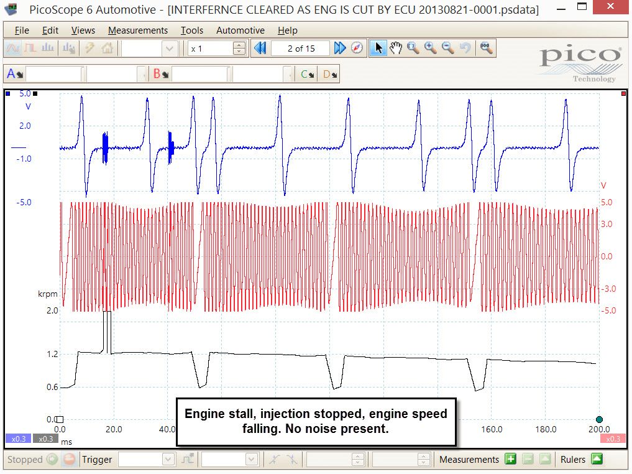Open the Automotive menu
The image size is (632, 474).
point(240,30)
